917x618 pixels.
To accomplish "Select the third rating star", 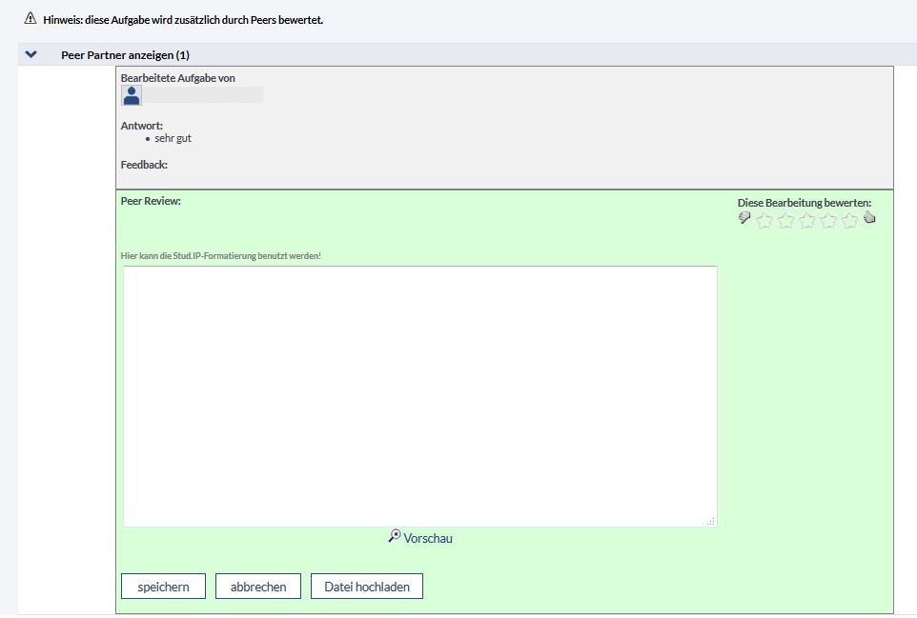I will point(807,221).
